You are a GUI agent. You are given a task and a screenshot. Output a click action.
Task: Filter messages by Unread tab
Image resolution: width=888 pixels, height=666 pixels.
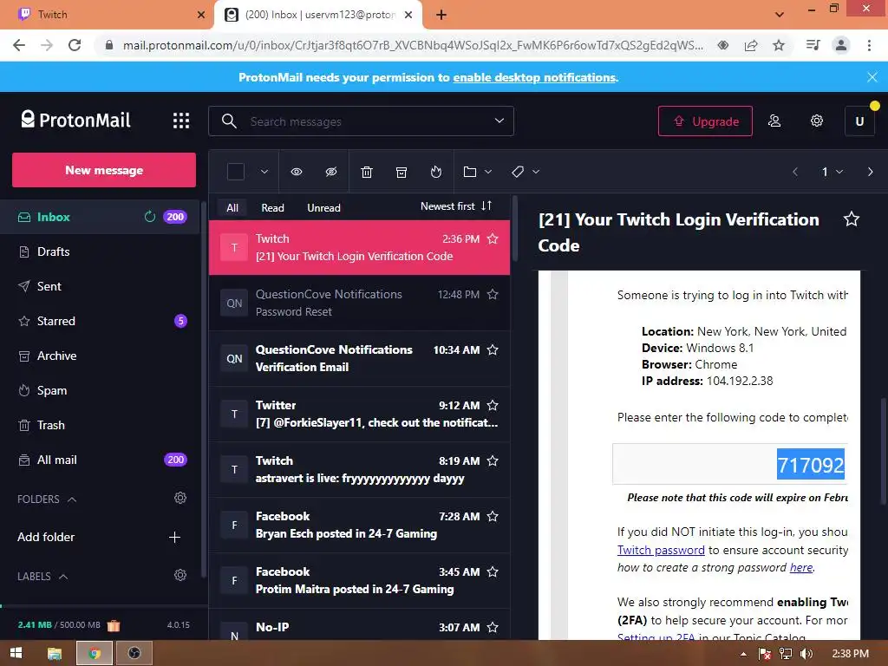click(x=323, y=208)
